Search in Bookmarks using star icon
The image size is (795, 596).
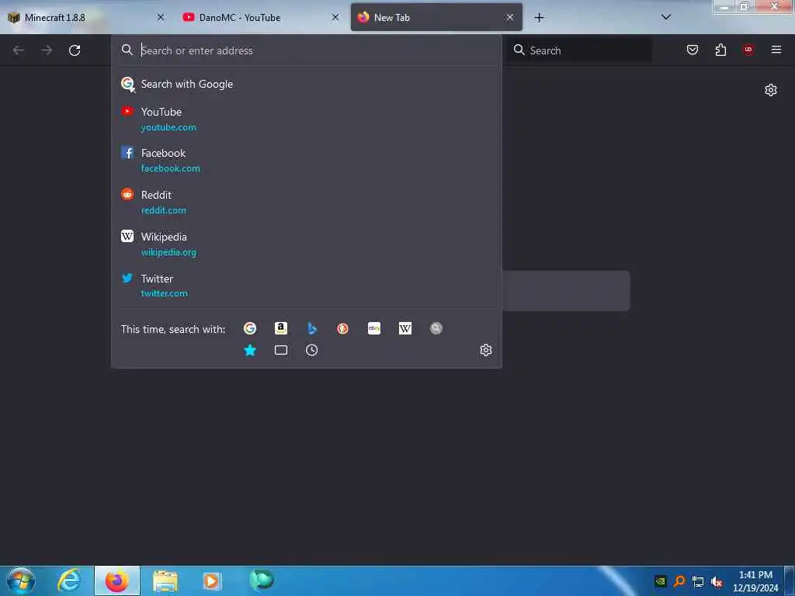pyautogui.click(x=250, y=350)
